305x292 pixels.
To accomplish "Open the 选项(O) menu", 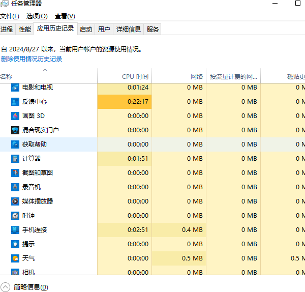I will 37,16.
